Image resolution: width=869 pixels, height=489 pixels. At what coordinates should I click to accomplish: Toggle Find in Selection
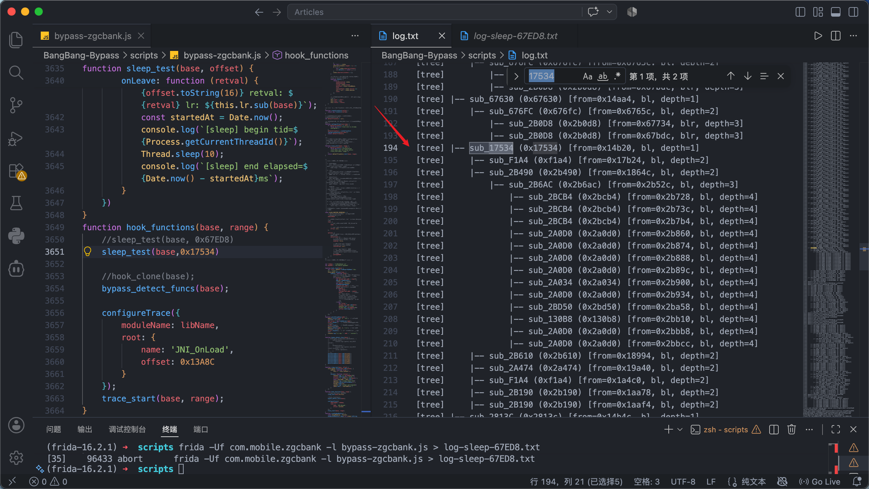[764, 76]
